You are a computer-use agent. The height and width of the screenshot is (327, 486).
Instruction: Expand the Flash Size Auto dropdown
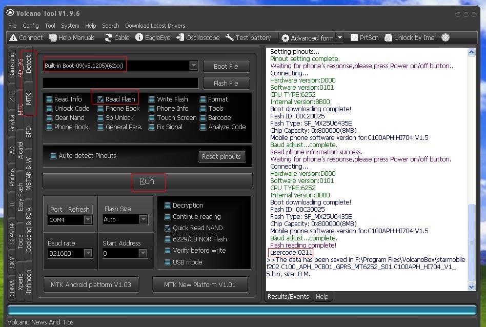[143, 219]
